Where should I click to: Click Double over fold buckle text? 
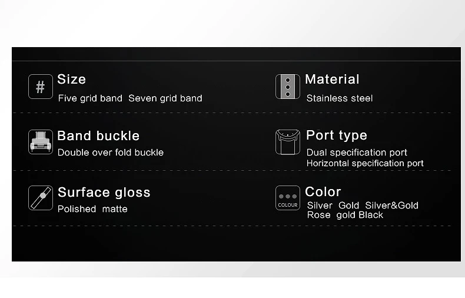tap(111, 153)
